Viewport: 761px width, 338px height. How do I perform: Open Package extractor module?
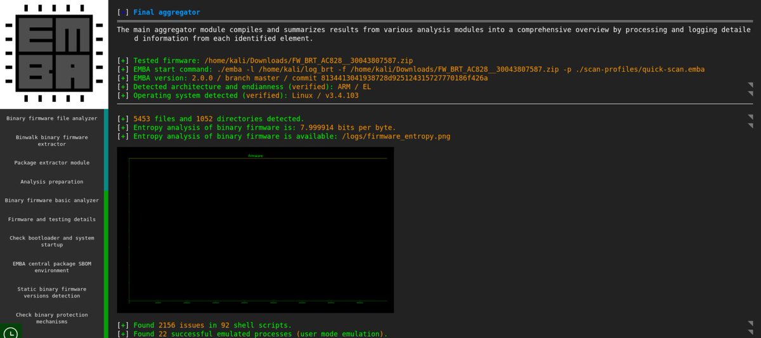pos(52,163)
